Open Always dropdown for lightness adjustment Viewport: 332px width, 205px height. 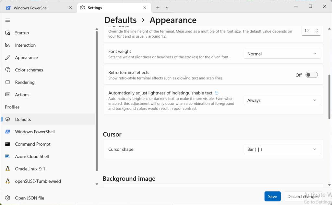(282, 100)
